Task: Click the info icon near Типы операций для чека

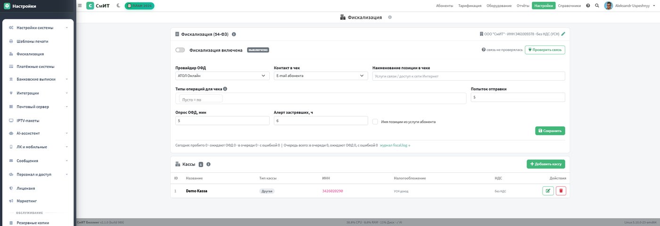Action: click(225, 89)
